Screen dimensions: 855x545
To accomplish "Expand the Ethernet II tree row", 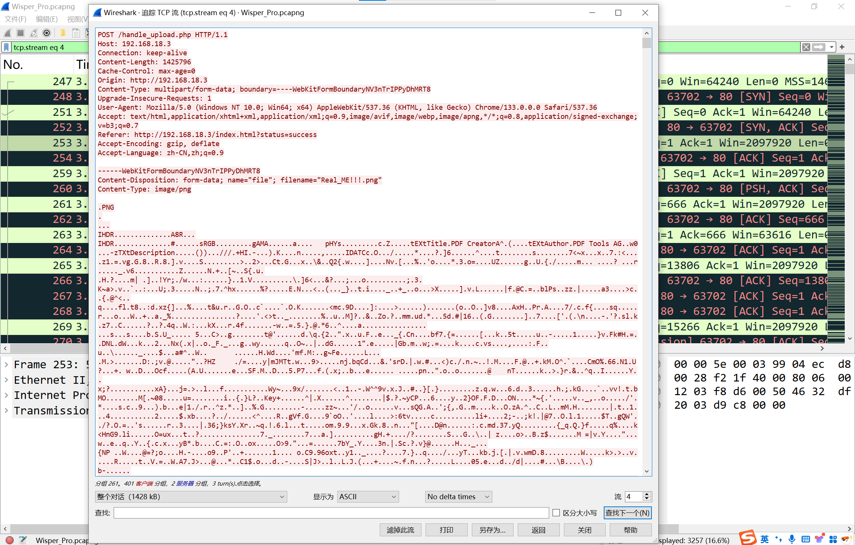I will 6,380.
